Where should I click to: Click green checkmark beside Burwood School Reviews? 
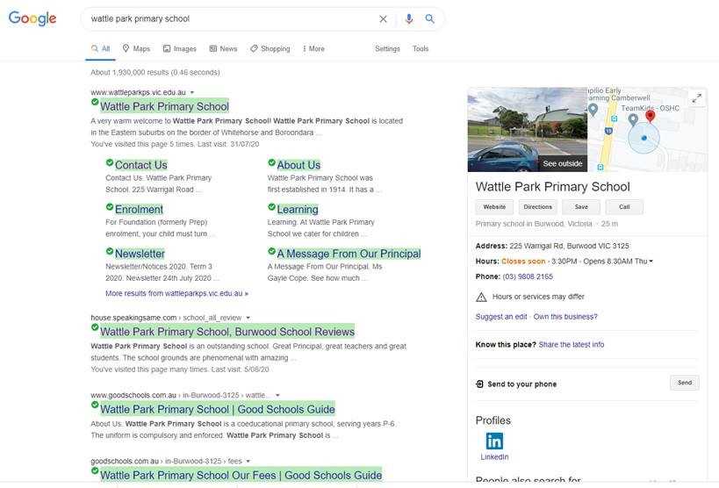pos(95,327)
